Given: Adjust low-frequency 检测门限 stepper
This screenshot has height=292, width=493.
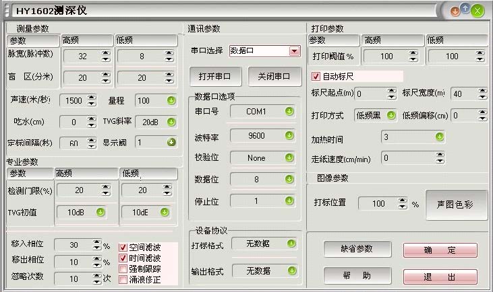Looking at the screenshot, I should click(167, 190).
